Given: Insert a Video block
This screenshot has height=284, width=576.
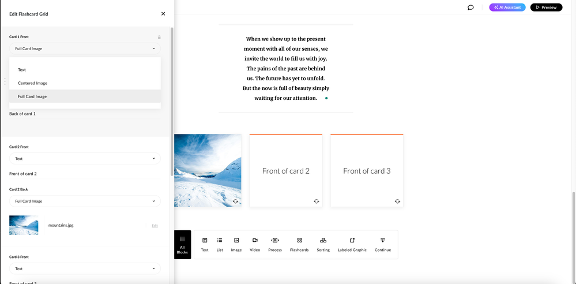Looking at the screenshot, I should [x=255, y=245].
